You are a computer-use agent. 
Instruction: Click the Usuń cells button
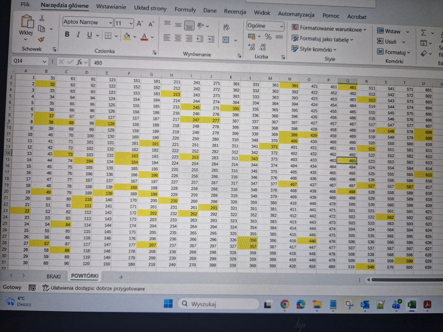[391, 42]
